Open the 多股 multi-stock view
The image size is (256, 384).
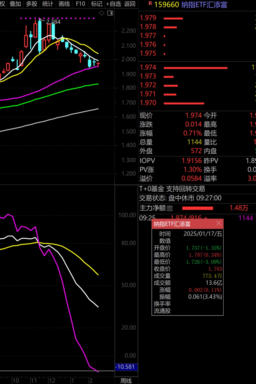(x=31, y=4)
